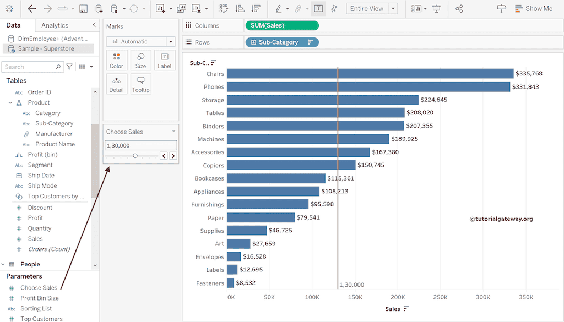
Task: Click the Save workbook icon
Action: (x=83, y=9)
